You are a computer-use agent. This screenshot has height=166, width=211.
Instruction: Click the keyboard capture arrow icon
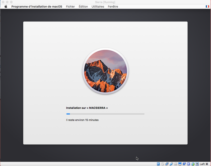pyautogui.click(x=197, y=164)
